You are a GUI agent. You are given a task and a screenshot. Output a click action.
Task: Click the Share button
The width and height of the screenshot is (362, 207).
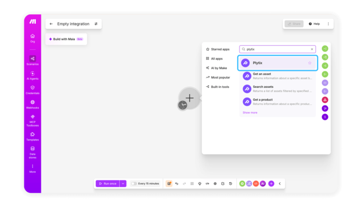[x=294, y=24]
